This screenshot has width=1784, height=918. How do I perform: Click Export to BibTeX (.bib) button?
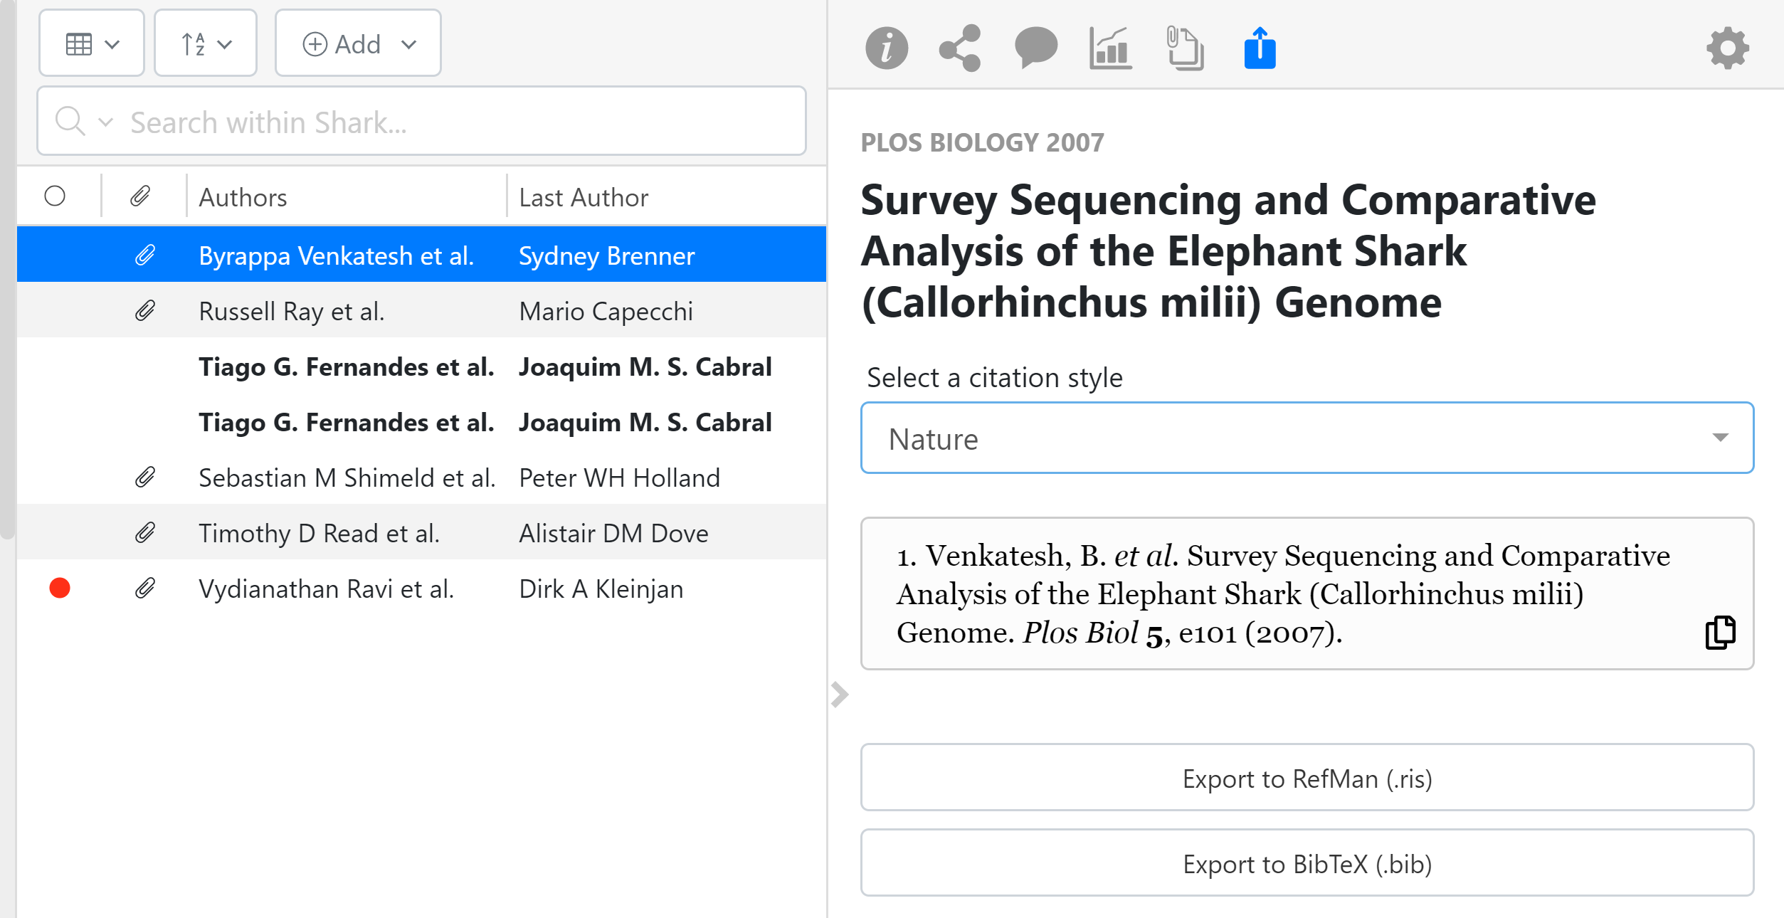click(1307, 864)
